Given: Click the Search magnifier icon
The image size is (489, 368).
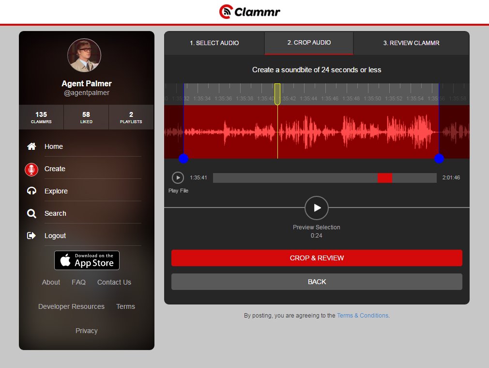Looking at the screenshot, I should pos(31,213).
